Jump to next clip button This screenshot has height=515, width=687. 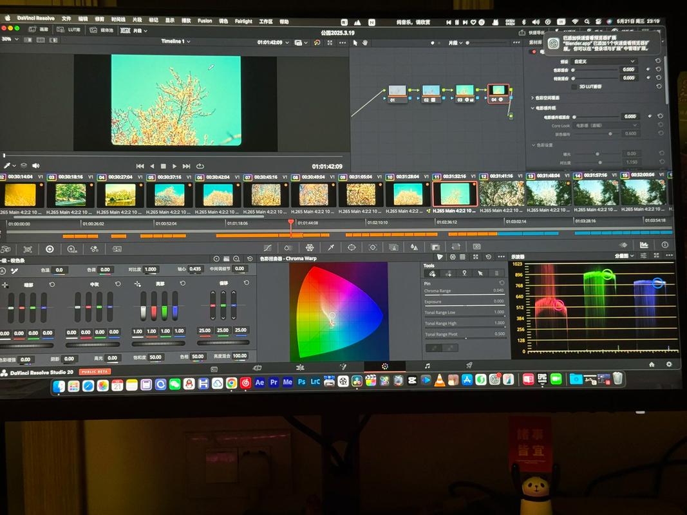tap(186, 166)
